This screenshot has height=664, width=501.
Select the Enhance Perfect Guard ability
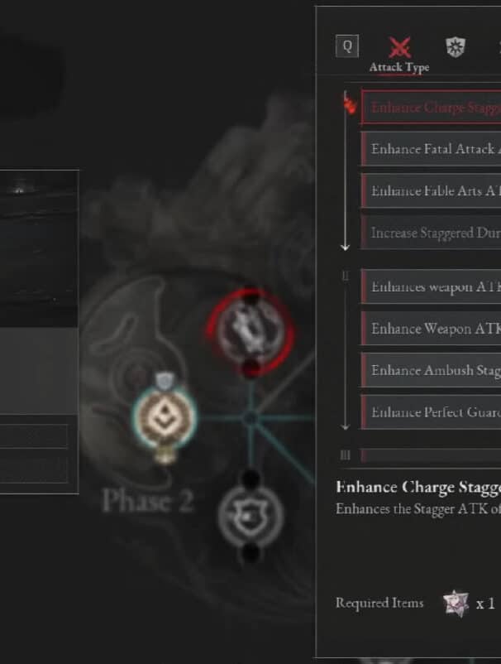(x=431, y=412)
